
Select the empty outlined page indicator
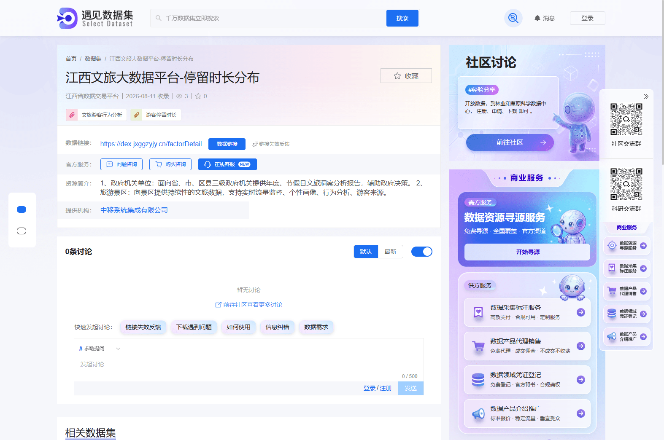pyautogui.click(x=22, y=231)
